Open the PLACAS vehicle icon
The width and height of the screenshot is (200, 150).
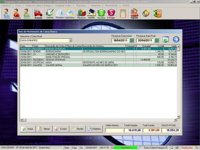tap(38, 14)
